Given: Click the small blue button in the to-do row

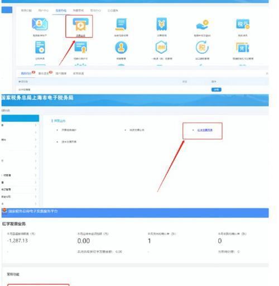Looking at the screenshot, I should pyautogui.click(x=217, y=90).
